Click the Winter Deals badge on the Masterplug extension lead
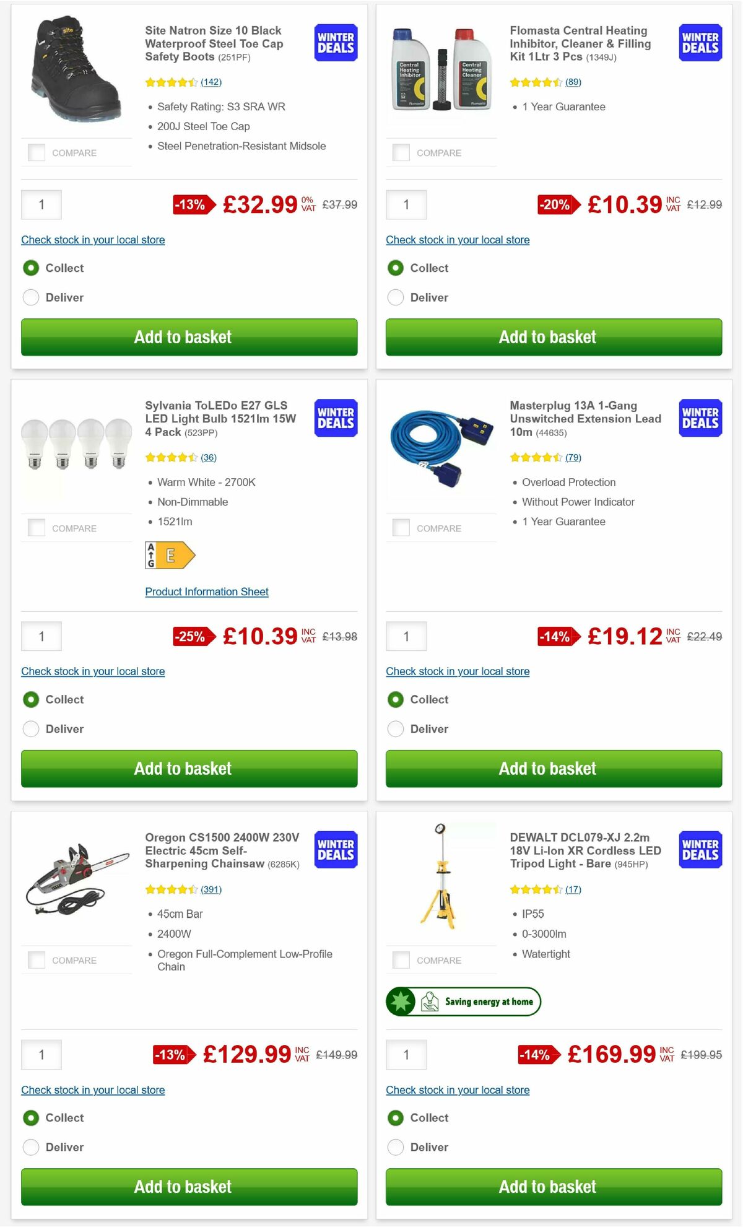Viewport: 743px width, 1227px height. click(700, 418)
